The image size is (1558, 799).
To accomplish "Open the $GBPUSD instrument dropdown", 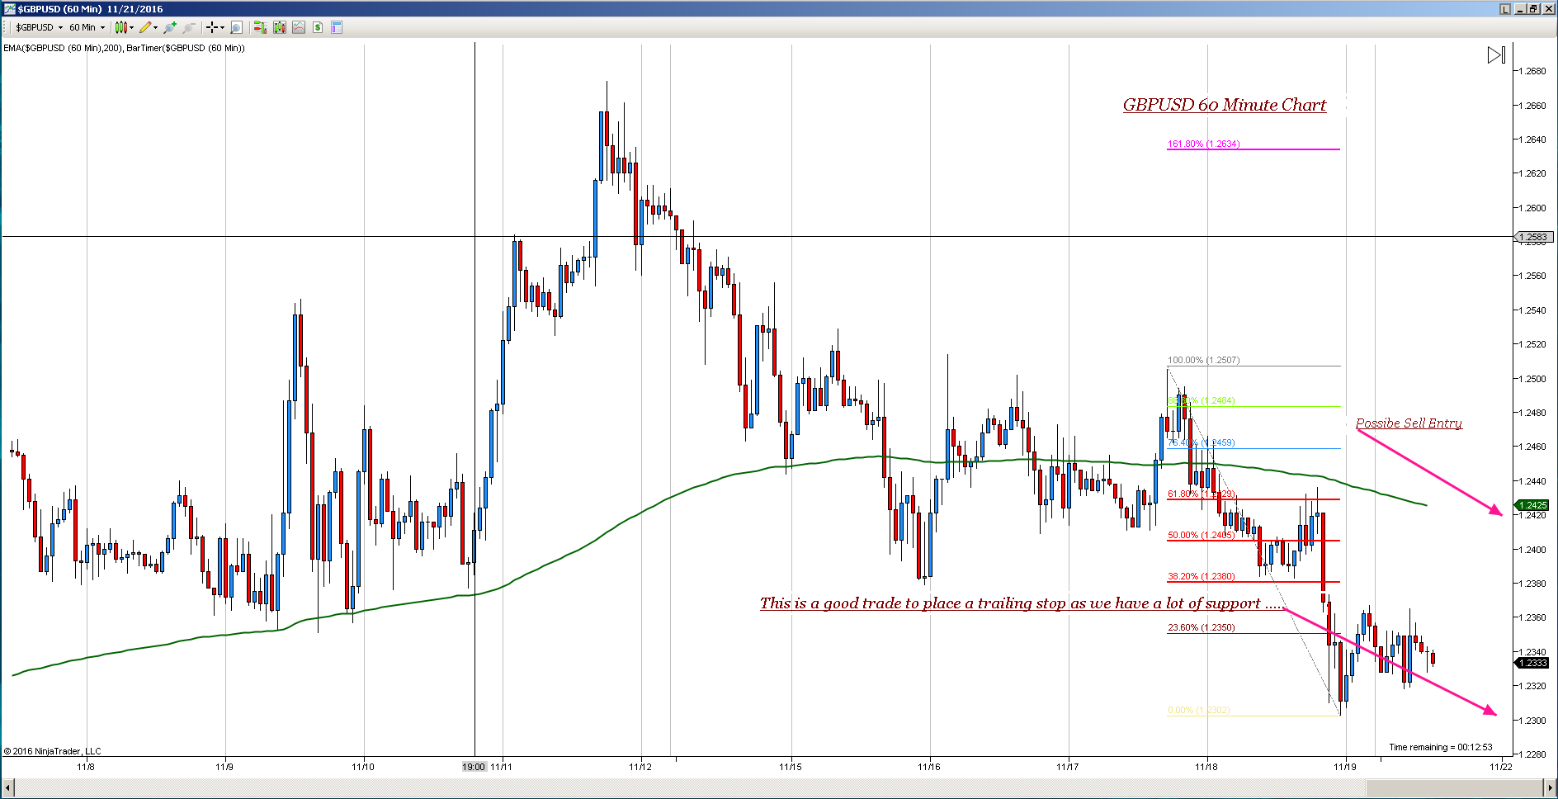I will pyautogui.click(x=39, y=27).
